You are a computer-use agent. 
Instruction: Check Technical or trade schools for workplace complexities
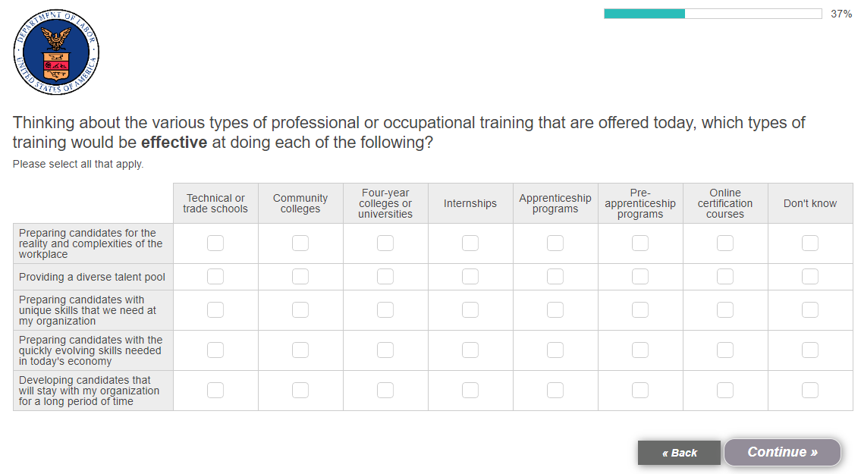[215, 243]
